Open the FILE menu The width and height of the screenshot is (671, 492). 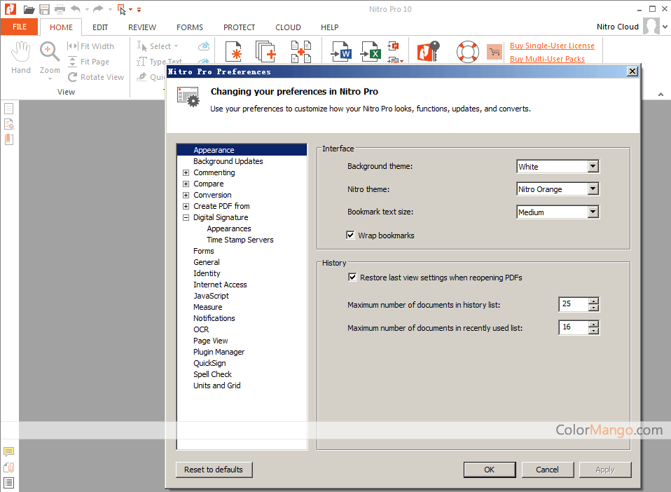[x=20, y=27]
